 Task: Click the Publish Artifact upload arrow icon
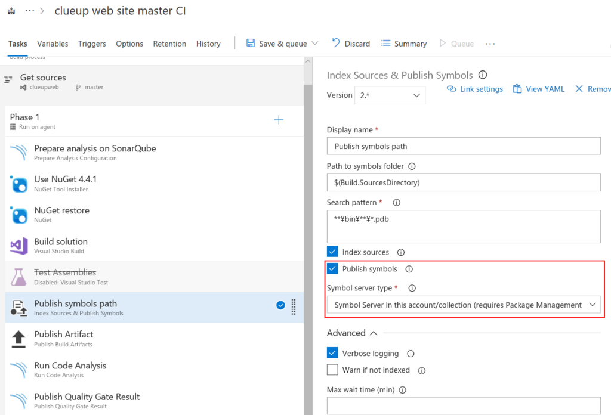(x=18, y=339)
